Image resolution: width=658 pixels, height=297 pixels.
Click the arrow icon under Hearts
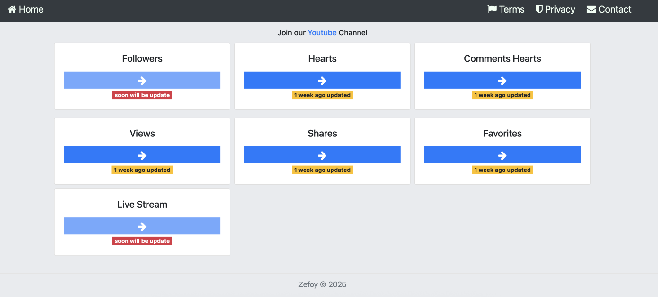322,81
